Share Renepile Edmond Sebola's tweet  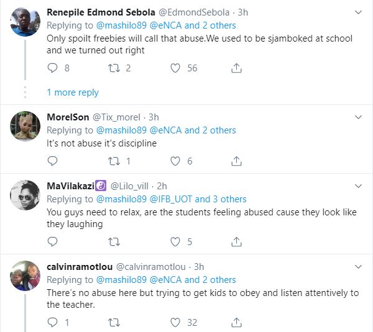(236, 68)
